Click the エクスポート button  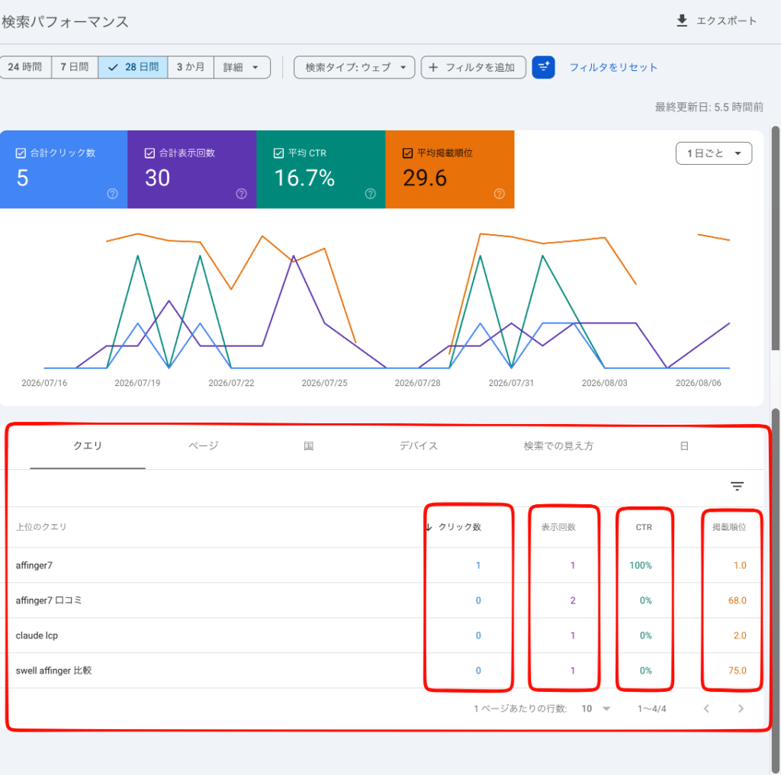pos(716,21)
